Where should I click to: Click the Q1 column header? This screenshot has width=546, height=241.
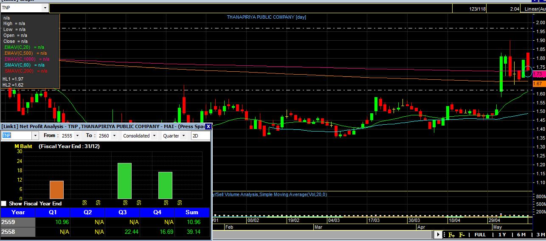pyautogui.click(x=53, y=212)
